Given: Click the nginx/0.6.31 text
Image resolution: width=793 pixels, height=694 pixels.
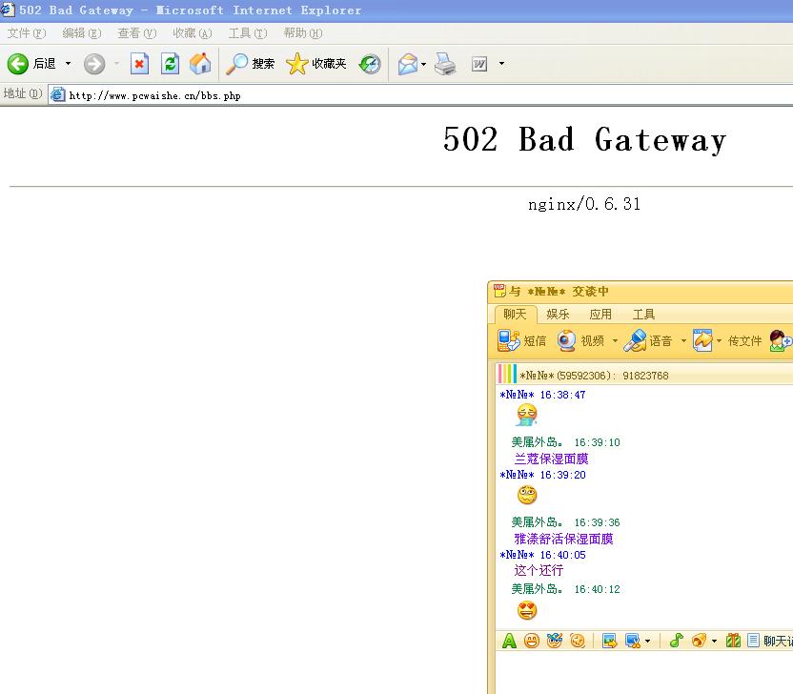Looking at the screenshot, I should [584, 204].
